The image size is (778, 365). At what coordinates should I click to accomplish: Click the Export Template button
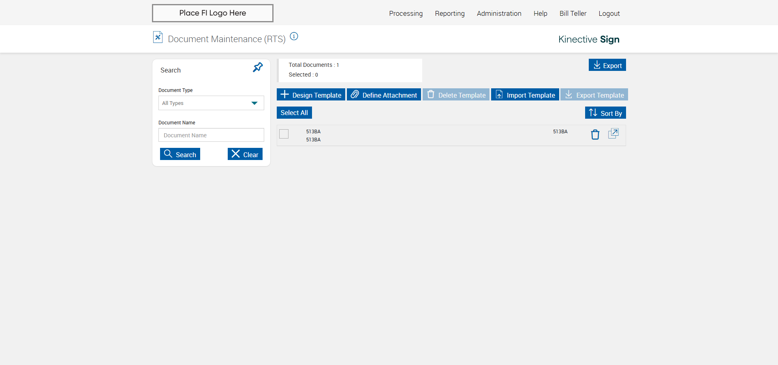coord(594,94)
